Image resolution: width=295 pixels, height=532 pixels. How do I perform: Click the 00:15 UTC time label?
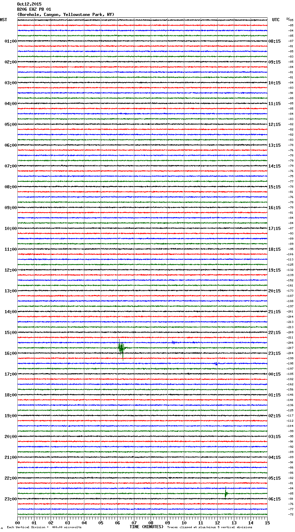point(275,374)
